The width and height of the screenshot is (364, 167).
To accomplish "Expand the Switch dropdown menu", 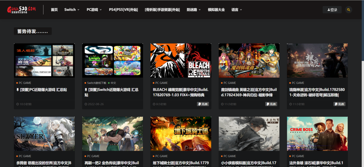I will (72, 10).
